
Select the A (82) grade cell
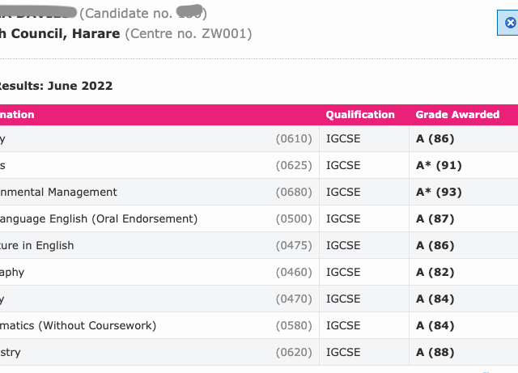point(435,272)
